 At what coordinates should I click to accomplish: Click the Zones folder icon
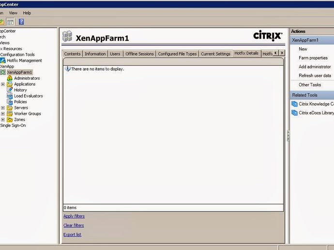[10, 120]
